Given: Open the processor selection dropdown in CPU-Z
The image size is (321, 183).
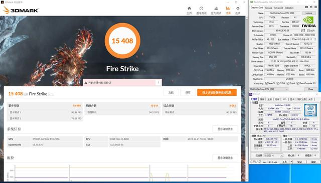Looking at the screenshot, I should [273, 155].
